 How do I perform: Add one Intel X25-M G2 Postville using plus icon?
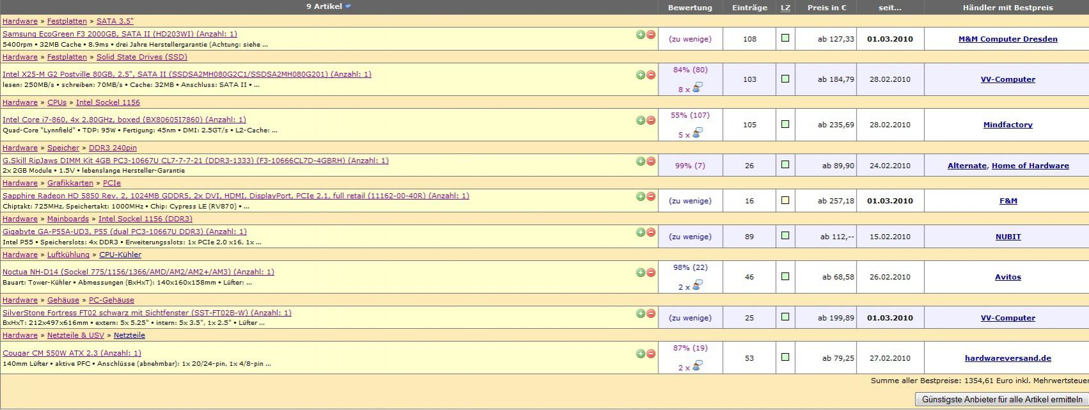click(640, 75)
